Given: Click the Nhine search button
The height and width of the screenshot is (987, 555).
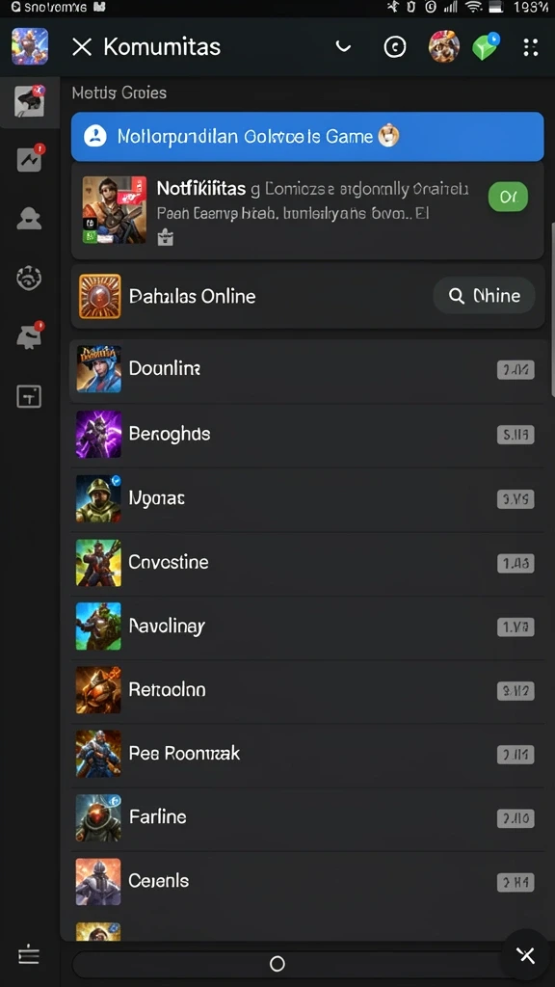Looking at the screenshot, I should tap(484, 296).
